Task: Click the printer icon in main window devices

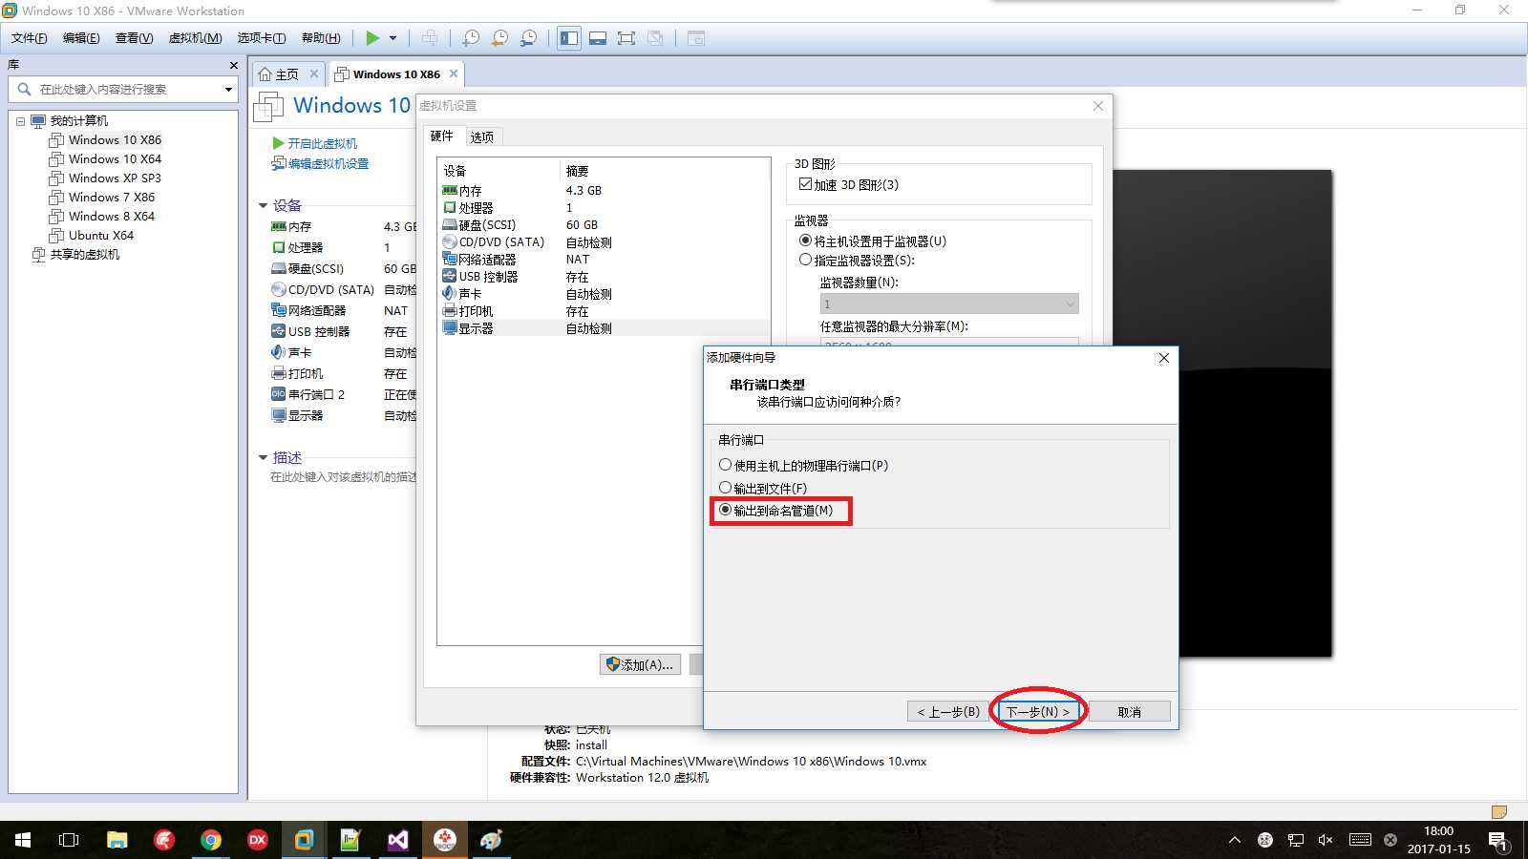Action: 279,373
